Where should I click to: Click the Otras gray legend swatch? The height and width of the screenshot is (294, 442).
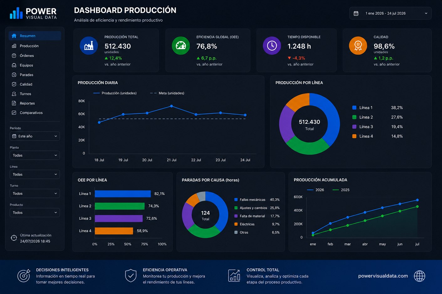click(236, 232)
